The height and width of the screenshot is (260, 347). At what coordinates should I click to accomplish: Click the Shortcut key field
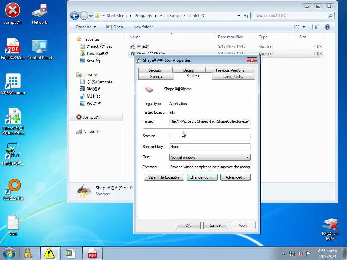click(x=210, y=147)
